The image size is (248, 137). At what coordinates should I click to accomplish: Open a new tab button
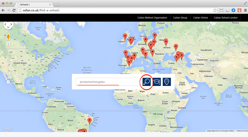tap(56, 5)
